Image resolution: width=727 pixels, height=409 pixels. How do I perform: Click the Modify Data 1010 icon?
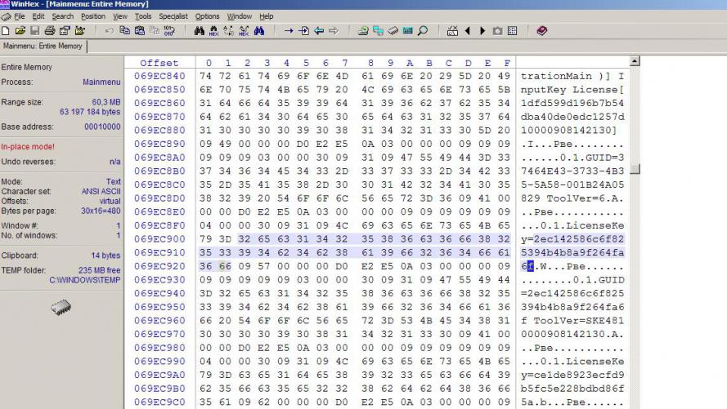tap(169, 31)
